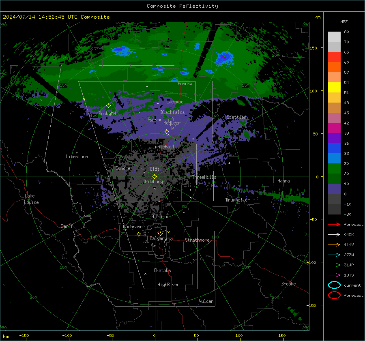Click the Composite_Reflectivity title
The width and height of the screenshot is (365, 341).
182,6
